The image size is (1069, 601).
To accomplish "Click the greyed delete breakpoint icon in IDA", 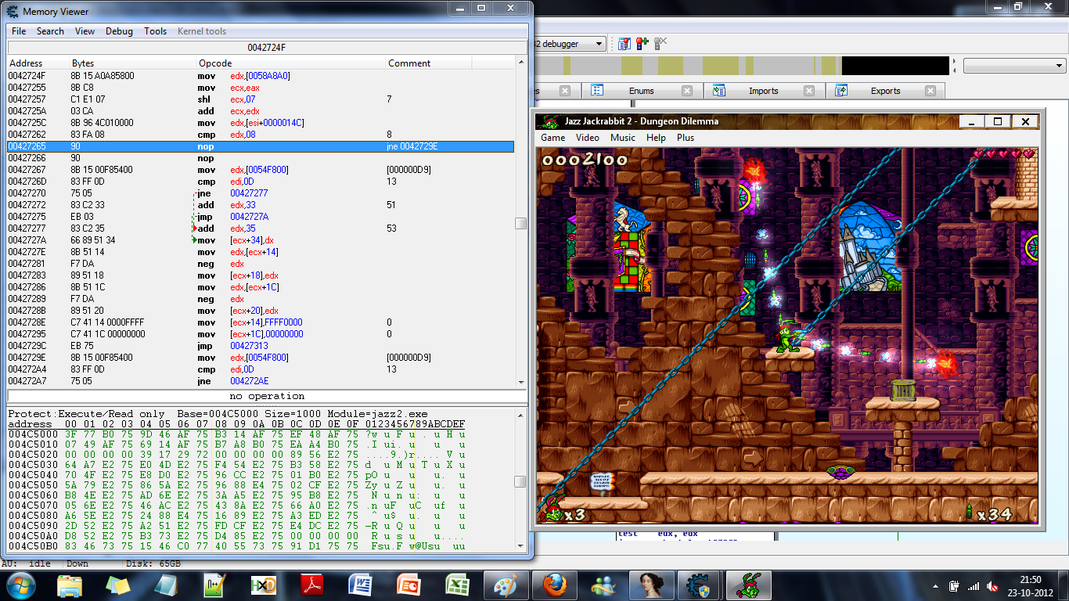I will tap(660, 44).
